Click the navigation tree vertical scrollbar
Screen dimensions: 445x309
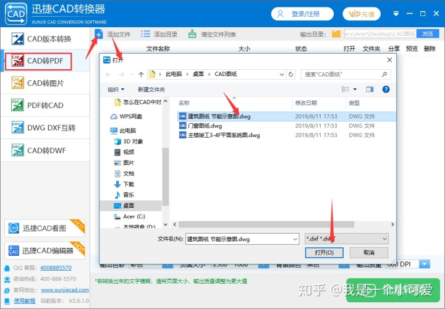(166, 176)
